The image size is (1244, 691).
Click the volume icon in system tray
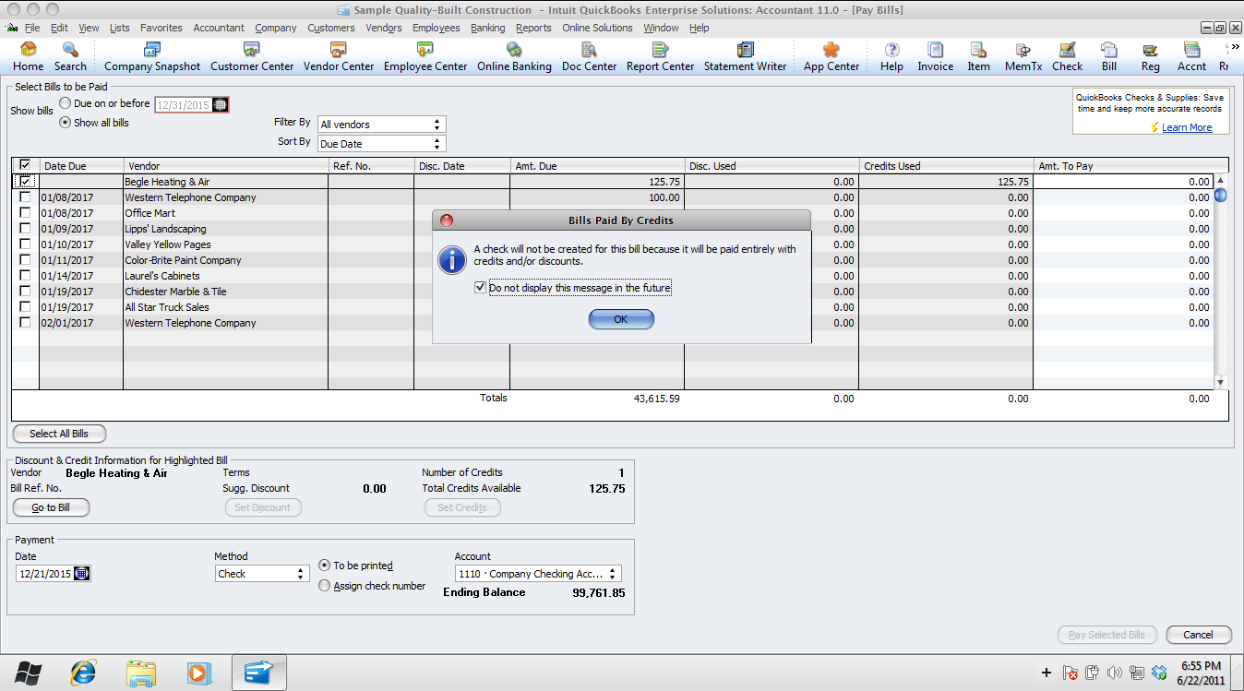pyautogui.click(x=1114, y=673)
